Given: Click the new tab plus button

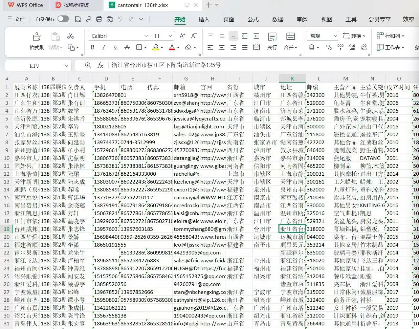Looking at the screenshot, I should click(x=209, y=5).
